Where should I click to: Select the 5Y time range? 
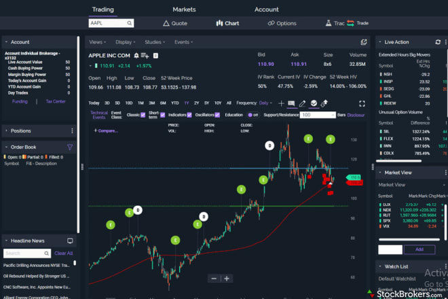coord(206,103)
